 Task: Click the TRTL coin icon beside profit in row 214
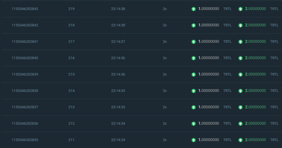click(x=240, y=91)
